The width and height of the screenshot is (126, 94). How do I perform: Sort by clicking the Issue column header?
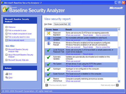coord(55,29)
